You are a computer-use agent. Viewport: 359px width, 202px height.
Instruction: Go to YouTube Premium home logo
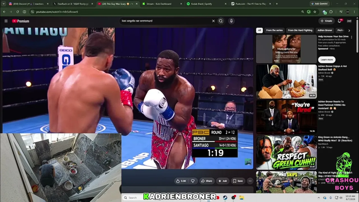(x=20, y=21)
